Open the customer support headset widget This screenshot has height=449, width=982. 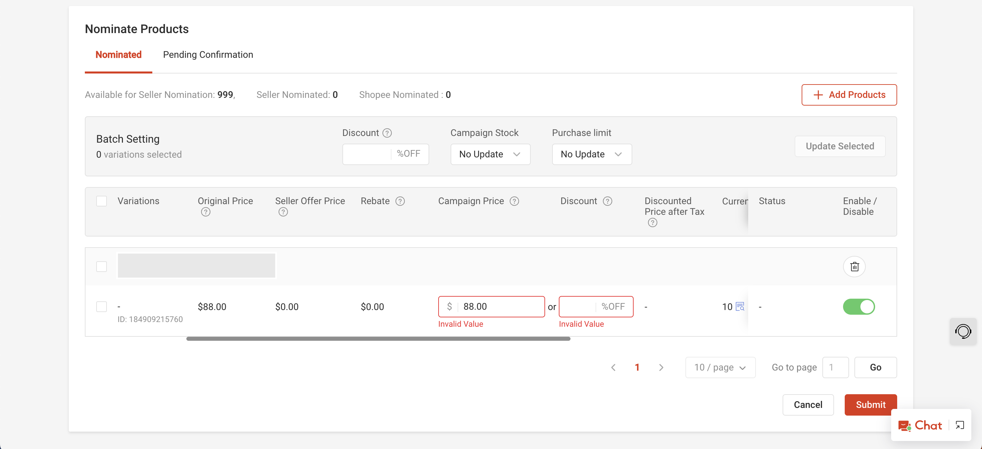[x=963, y=331]
